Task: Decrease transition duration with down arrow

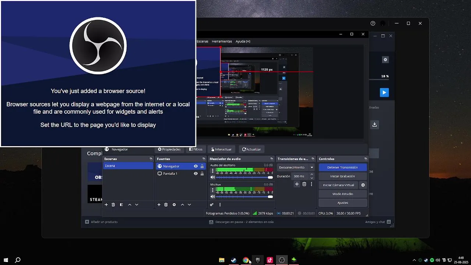Action: [312, 178]
